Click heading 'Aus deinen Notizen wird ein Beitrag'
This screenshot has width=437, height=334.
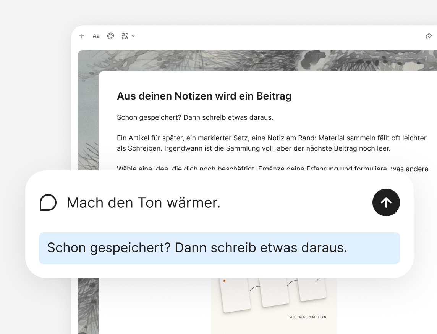click(x=204, y=96)
